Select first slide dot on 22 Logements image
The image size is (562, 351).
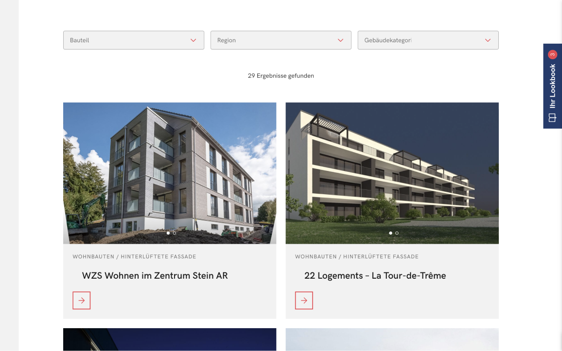coord(390,233)
